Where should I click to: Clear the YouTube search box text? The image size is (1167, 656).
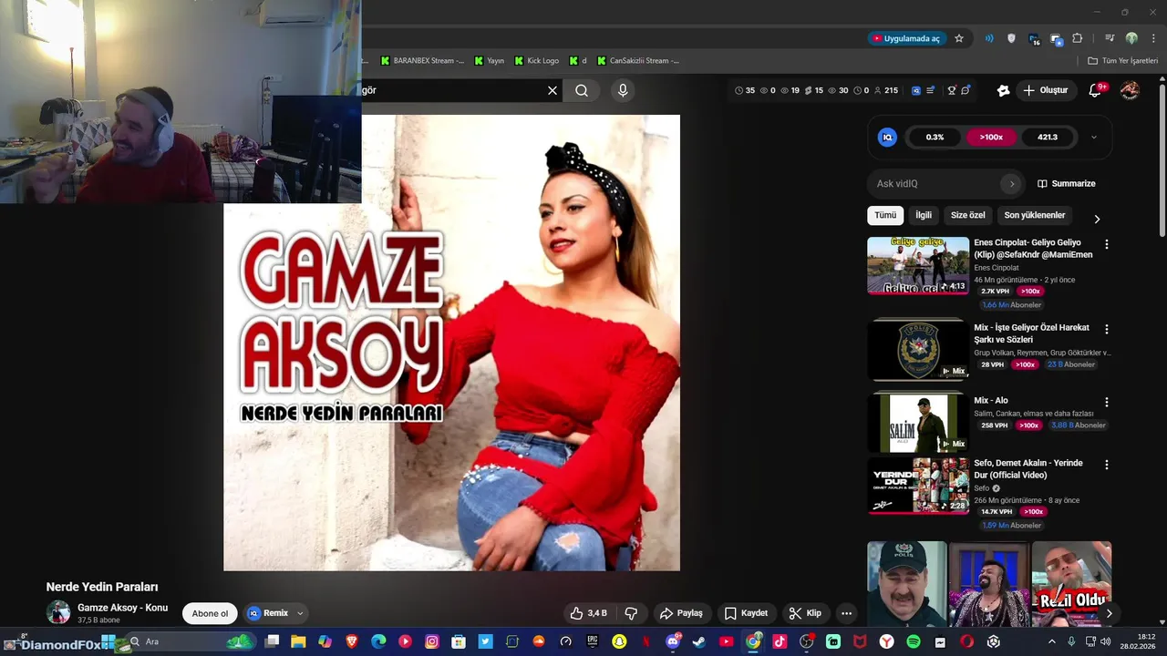[552, 90]
